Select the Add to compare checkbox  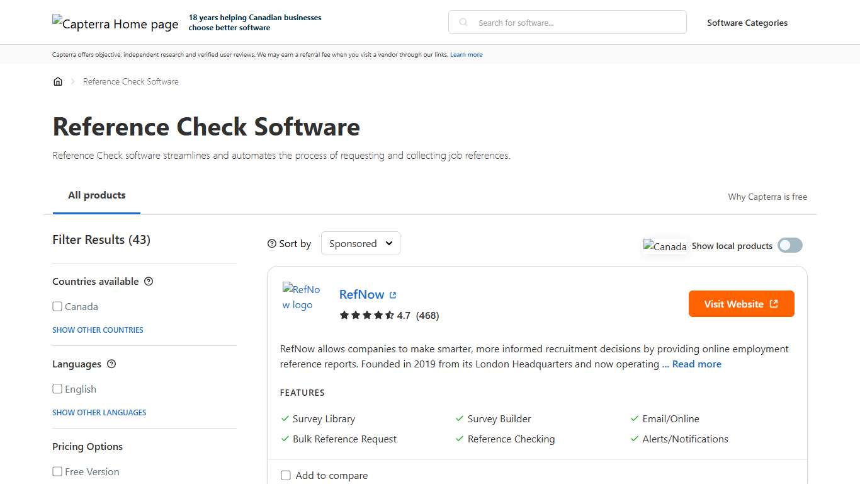pyautogui.click(x=286, y=475)
